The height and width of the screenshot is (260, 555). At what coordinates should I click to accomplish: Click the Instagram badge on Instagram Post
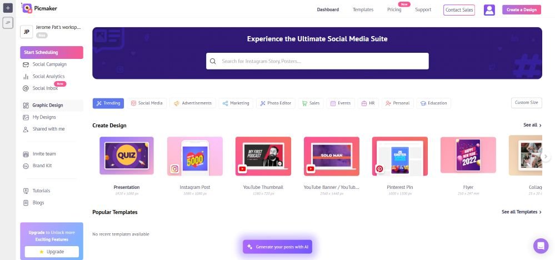point(174,169)
